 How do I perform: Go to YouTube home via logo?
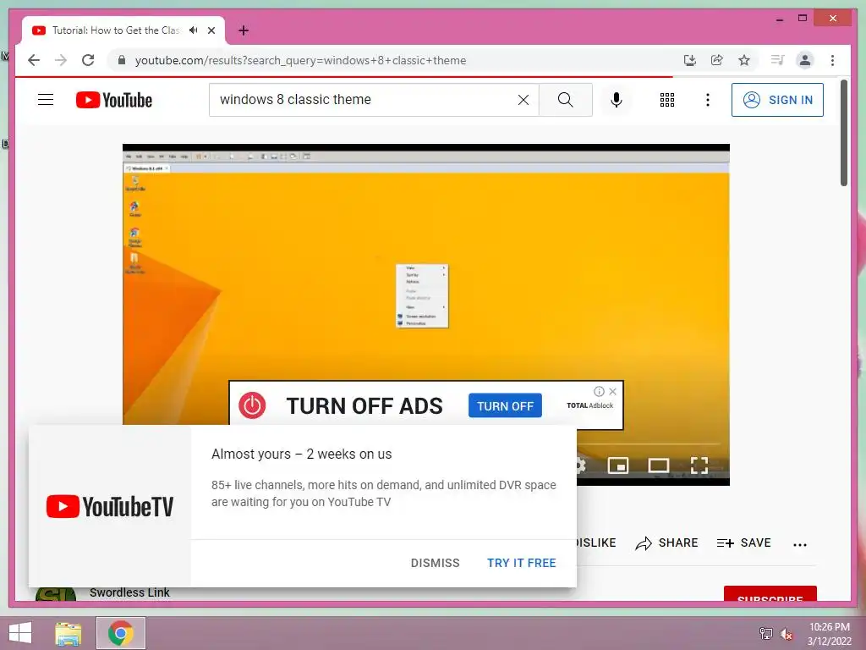pos(114,100)
